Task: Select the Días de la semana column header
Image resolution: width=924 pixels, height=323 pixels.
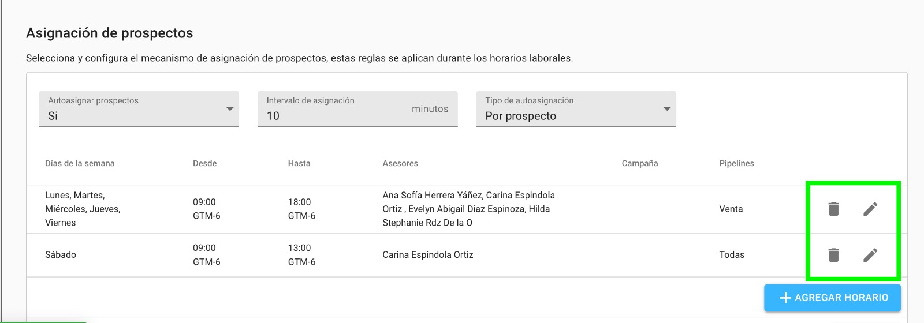Action: click(x=80, y=163)
